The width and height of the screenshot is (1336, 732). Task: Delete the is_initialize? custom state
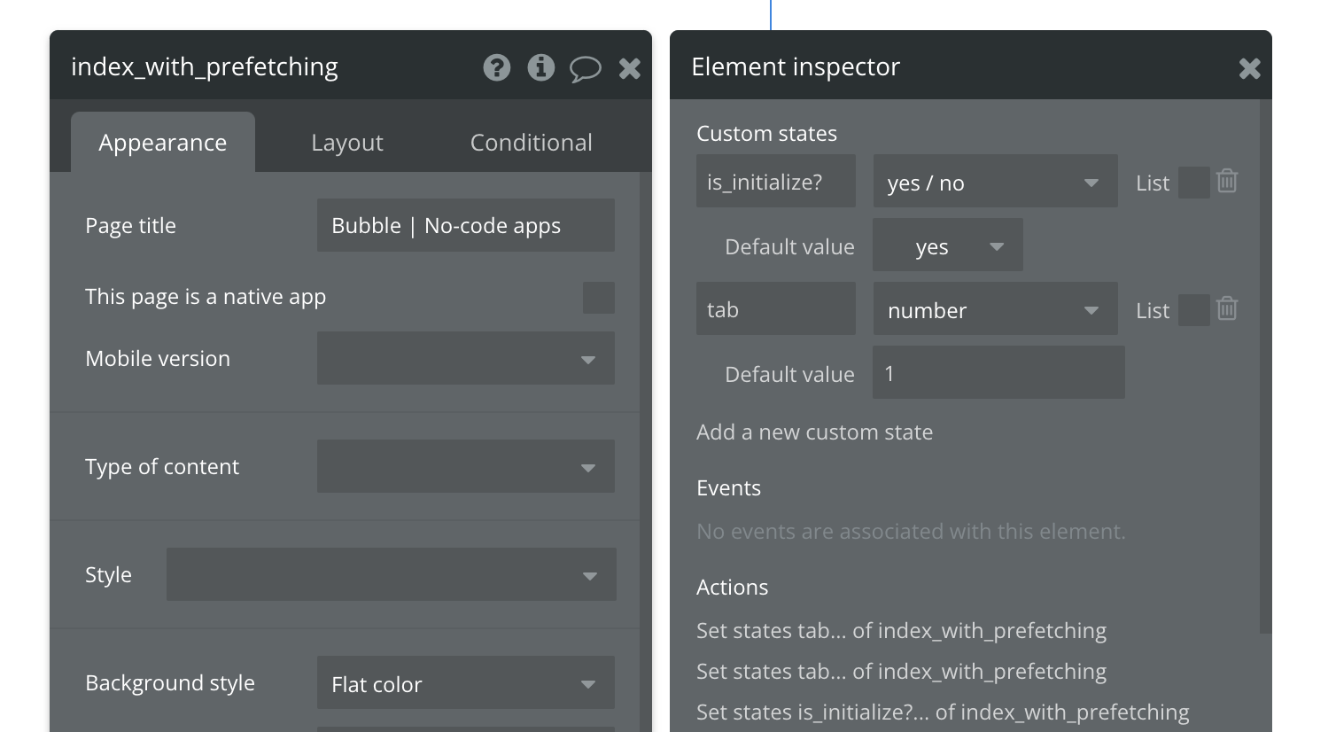click(1227, 182)
